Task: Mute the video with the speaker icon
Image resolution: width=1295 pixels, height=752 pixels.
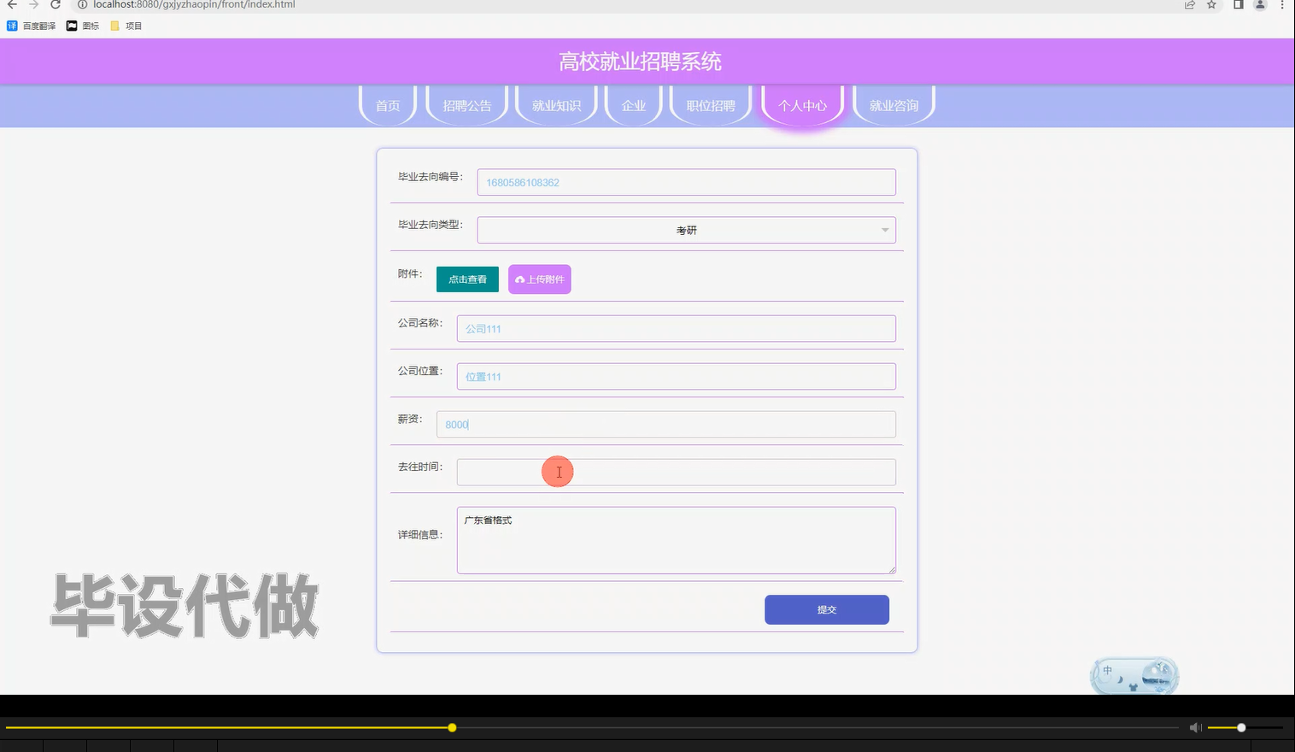Action: [x=1195, y=727]
